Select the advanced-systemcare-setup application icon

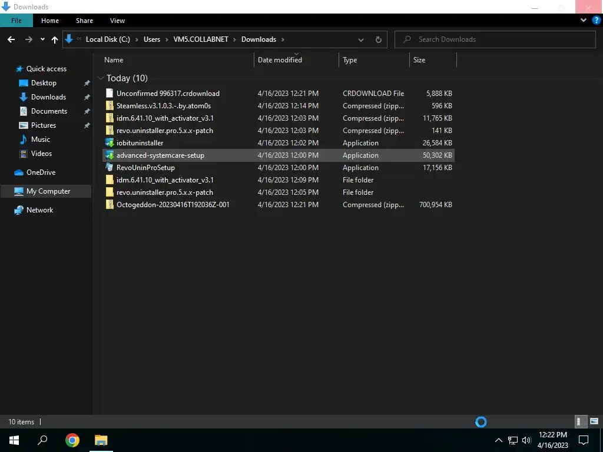[x=110, y=155]
